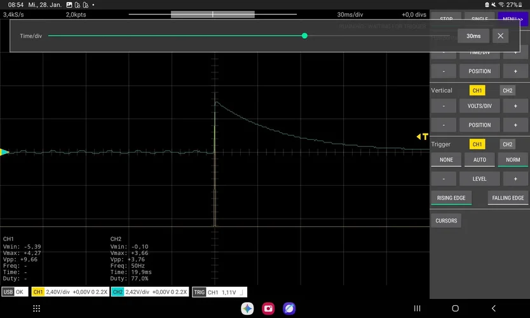This screenshot has width=530, height=318.
Task: Tap the Android home button
Action: (x=455, y=308)
